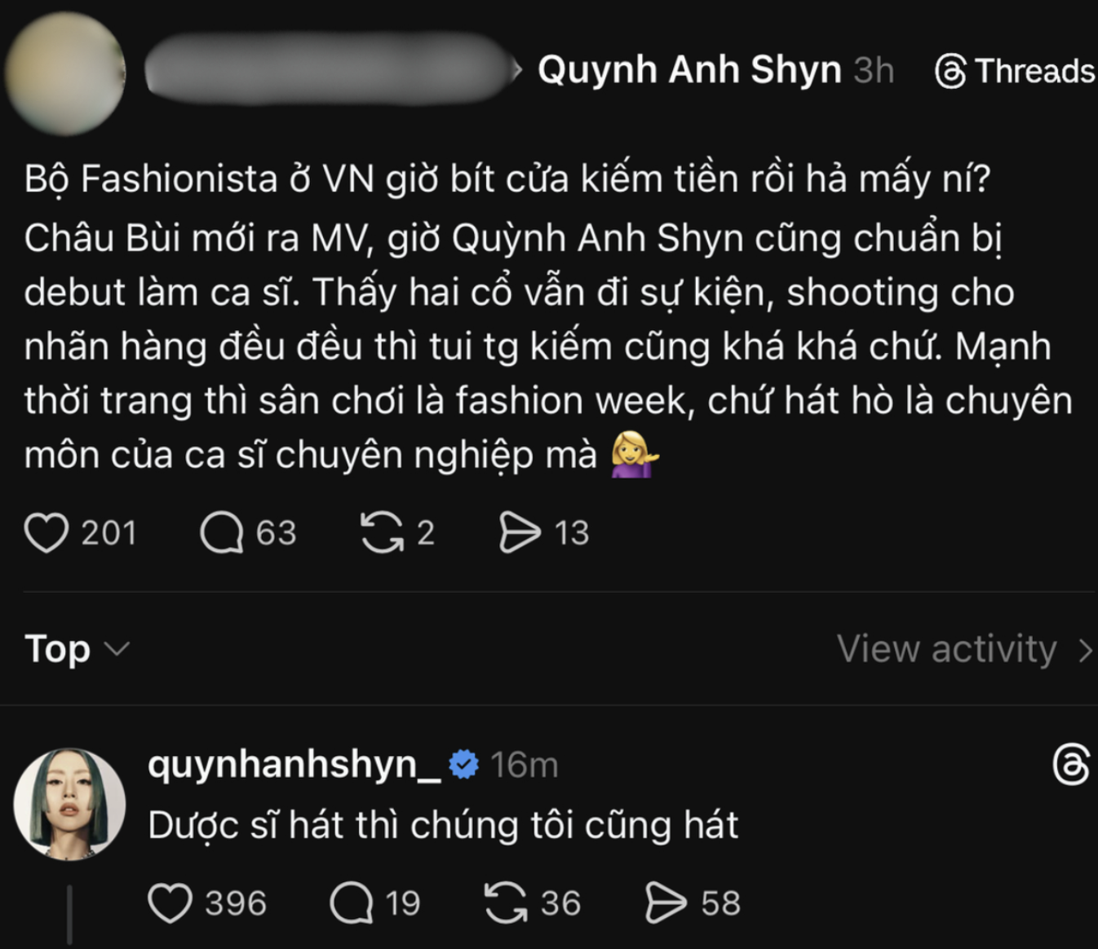
Task: Click the 3h timestamp on the post
Action: point(874,70)
